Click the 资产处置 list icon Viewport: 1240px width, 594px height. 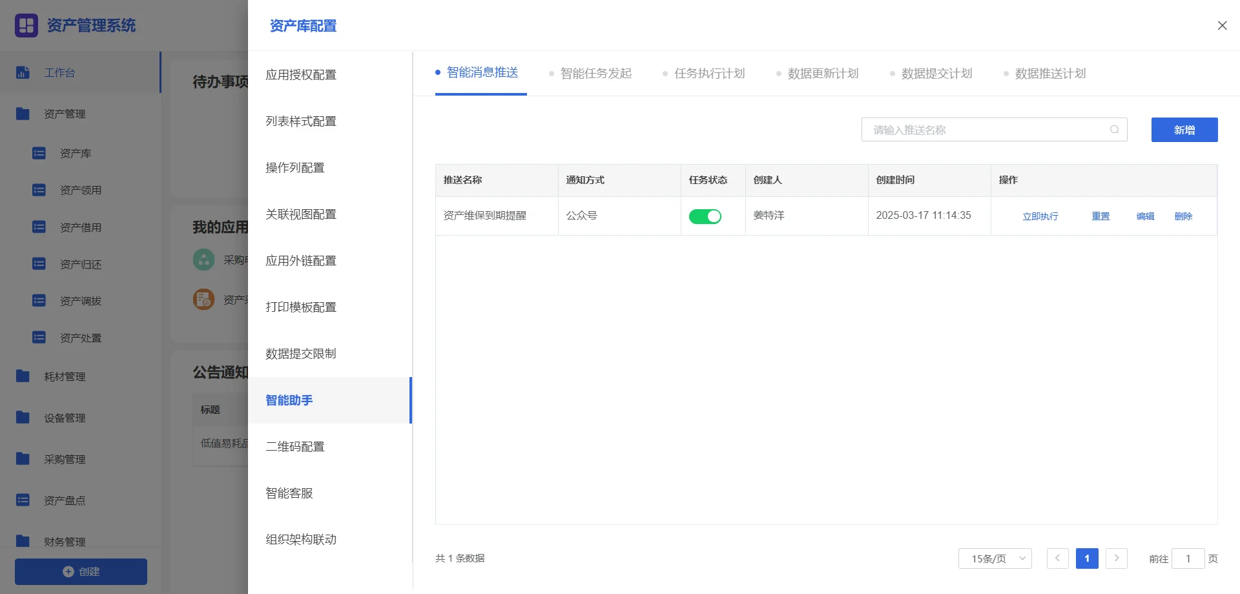(x=39, y=338)
